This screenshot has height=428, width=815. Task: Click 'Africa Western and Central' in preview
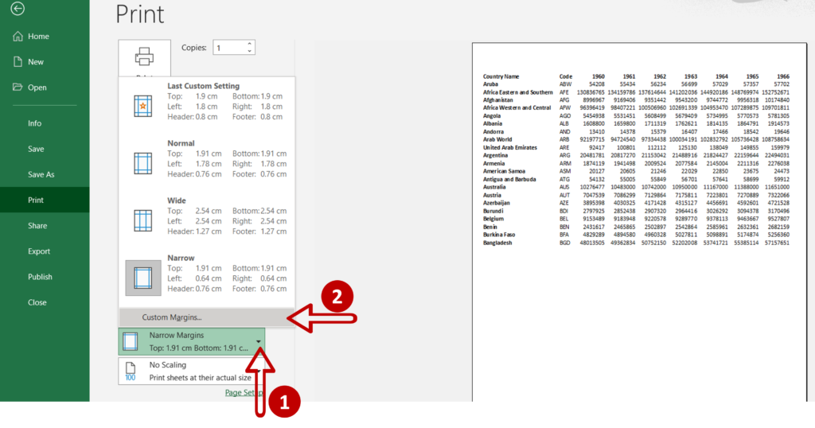pos(517,108)
